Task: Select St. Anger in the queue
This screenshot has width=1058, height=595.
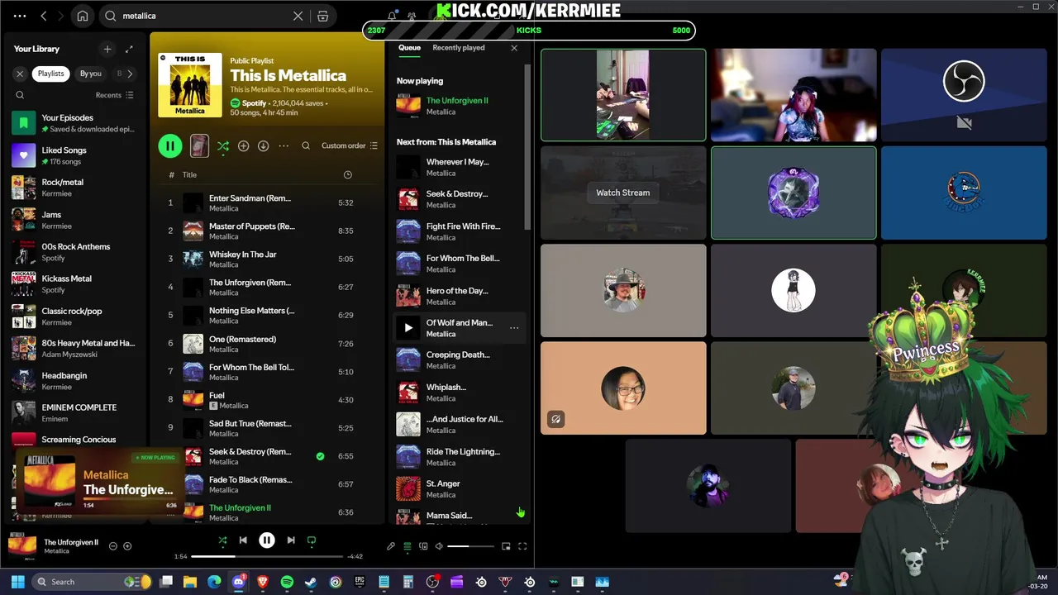Action: click(460, 488)
